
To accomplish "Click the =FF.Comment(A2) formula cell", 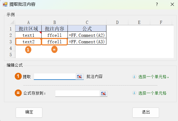I will (87, 35).
